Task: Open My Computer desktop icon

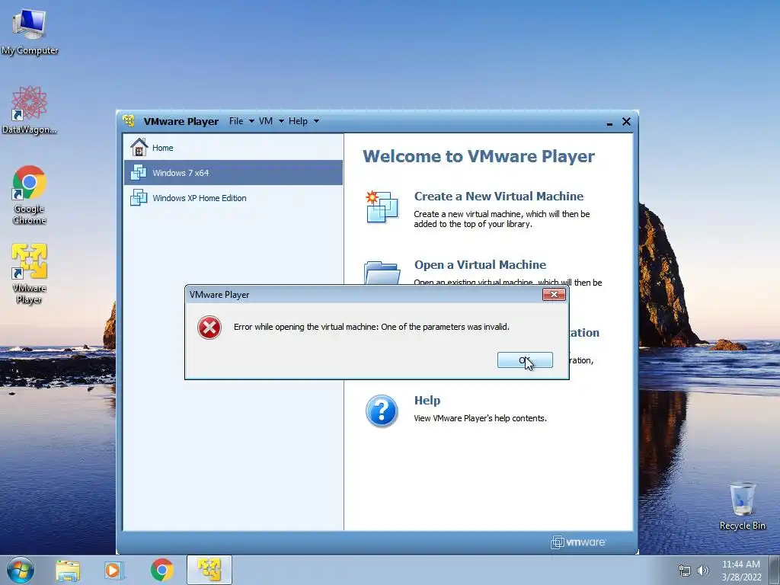Action: point(30,32)
